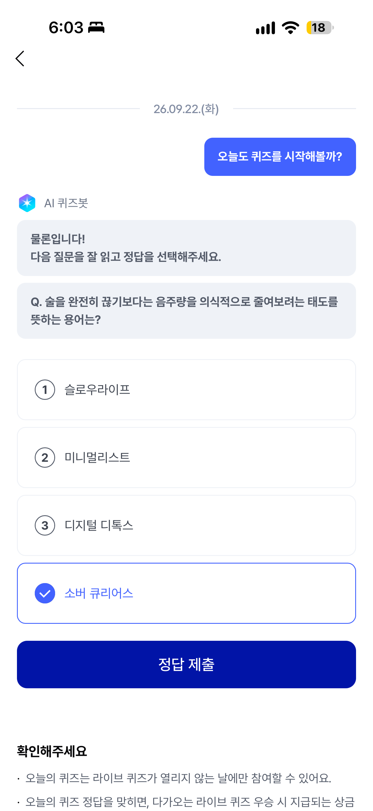Viewport: 373px width, 811px height.
Task: Tap the 확인해주세요 notice heading
Action: pyautogui.click(x=52, y=751)
